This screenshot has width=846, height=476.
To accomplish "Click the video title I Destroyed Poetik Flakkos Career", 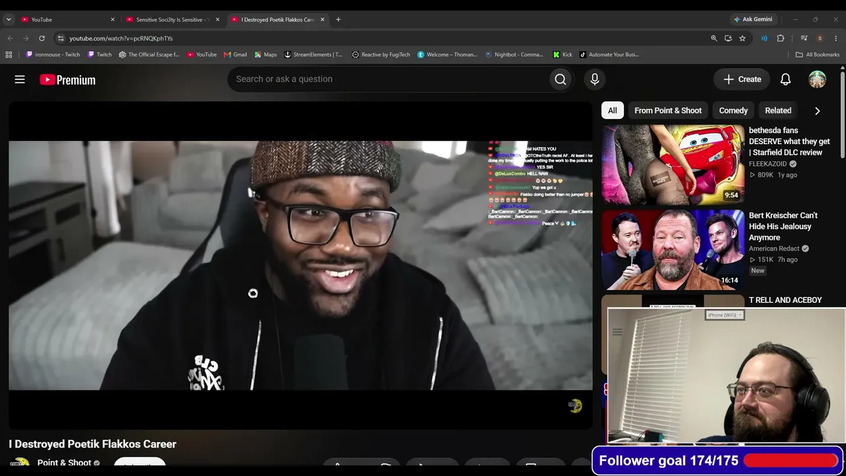I will [x=93, y=444].
